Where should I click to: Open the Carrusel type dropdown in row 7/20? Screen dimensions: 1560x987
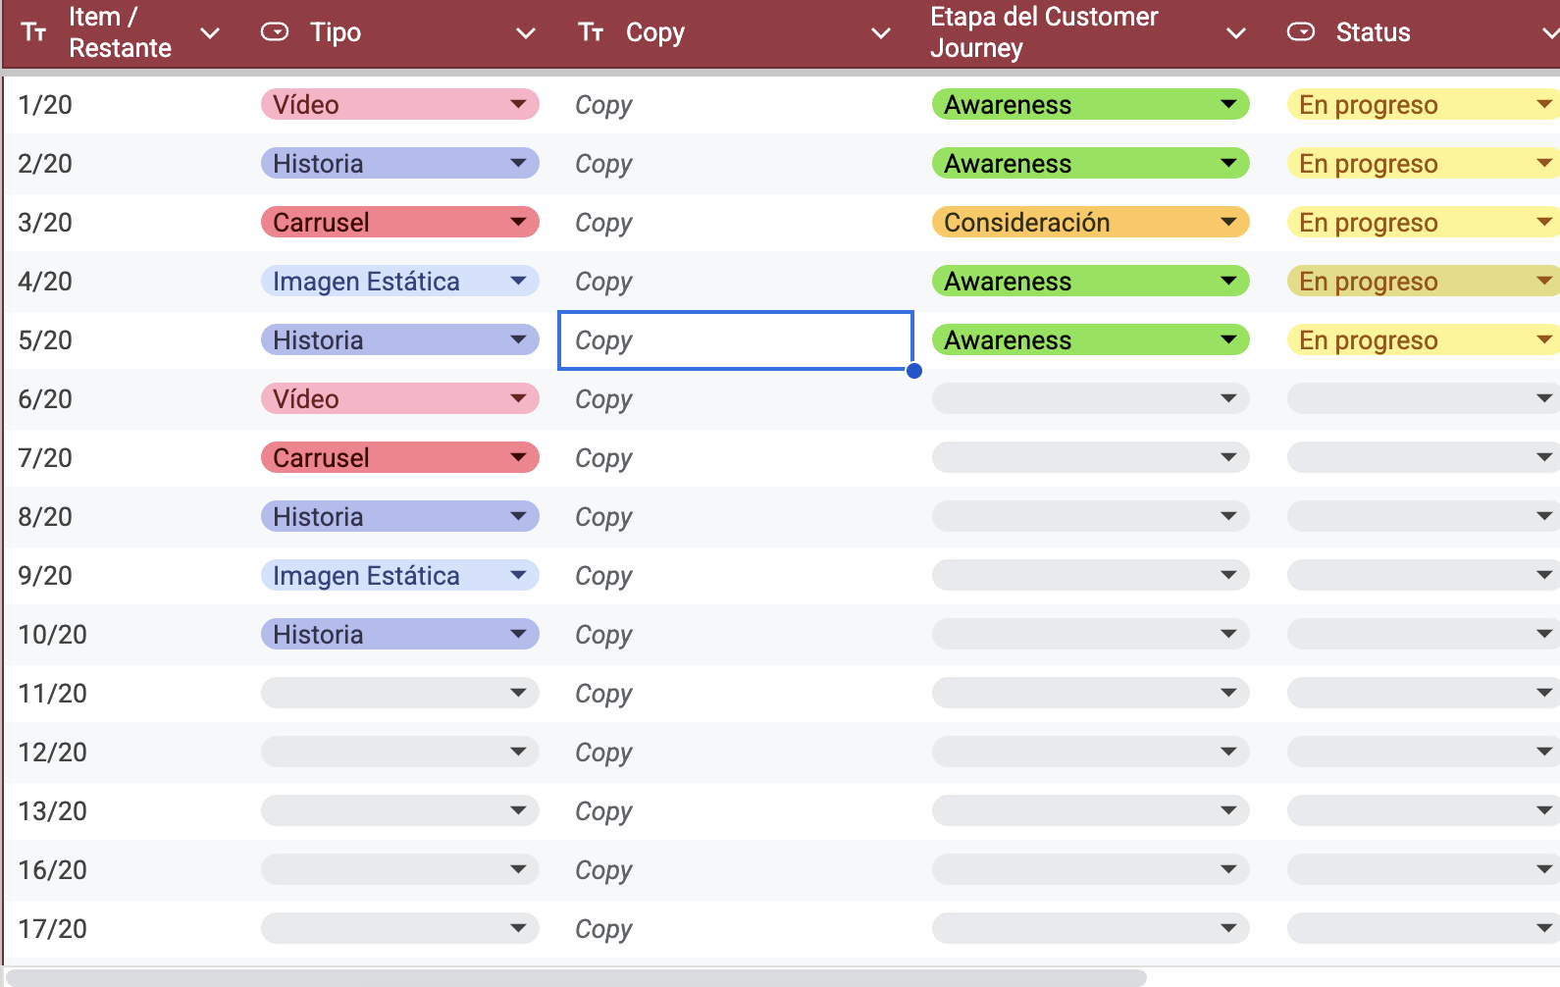pos(400,457)
